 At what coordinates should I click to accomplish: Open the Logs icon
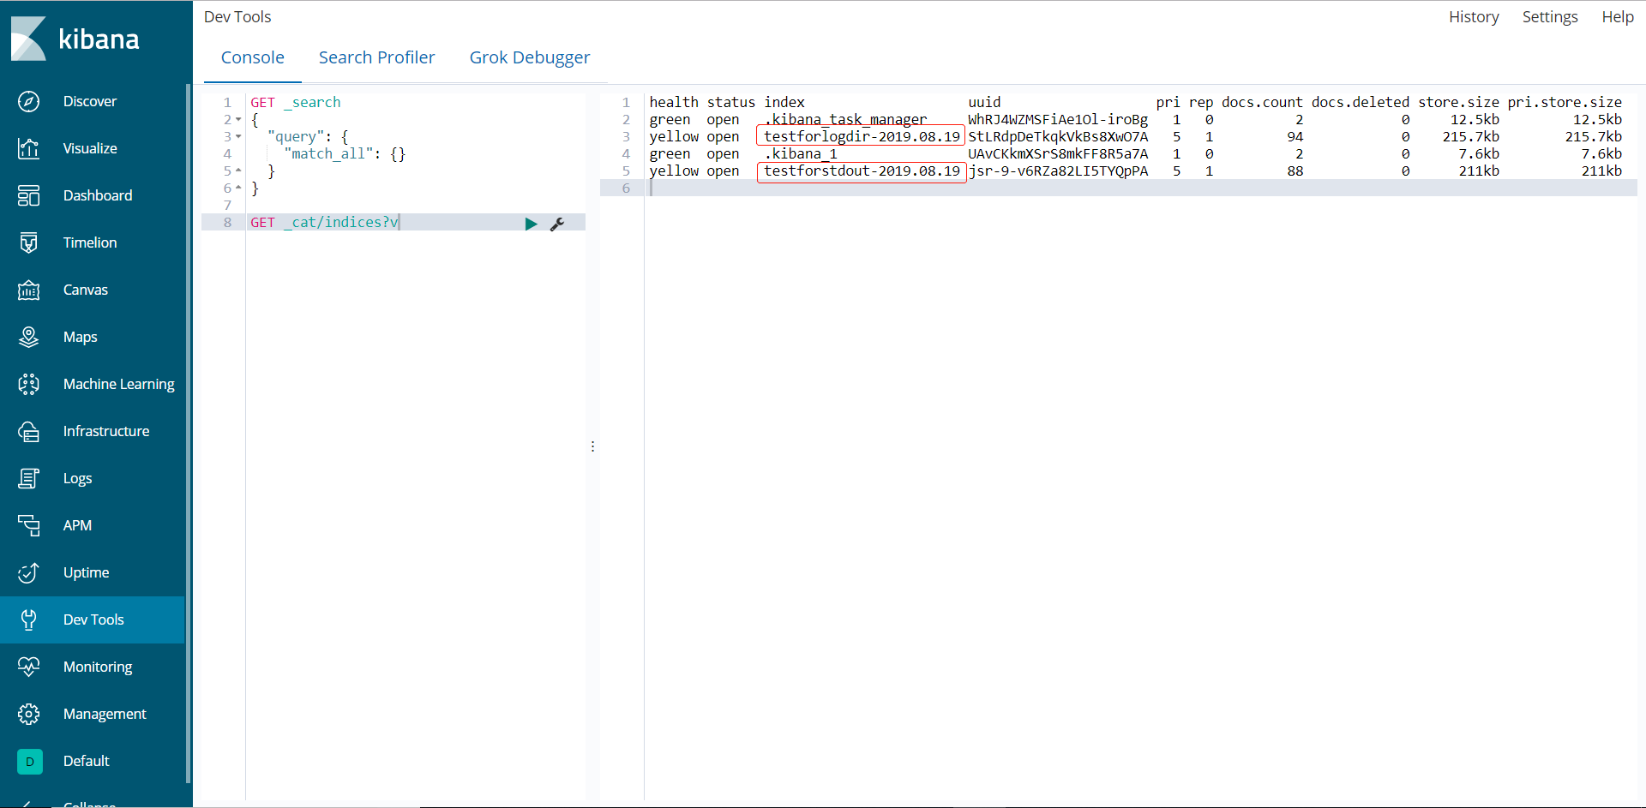click(28, 478)
